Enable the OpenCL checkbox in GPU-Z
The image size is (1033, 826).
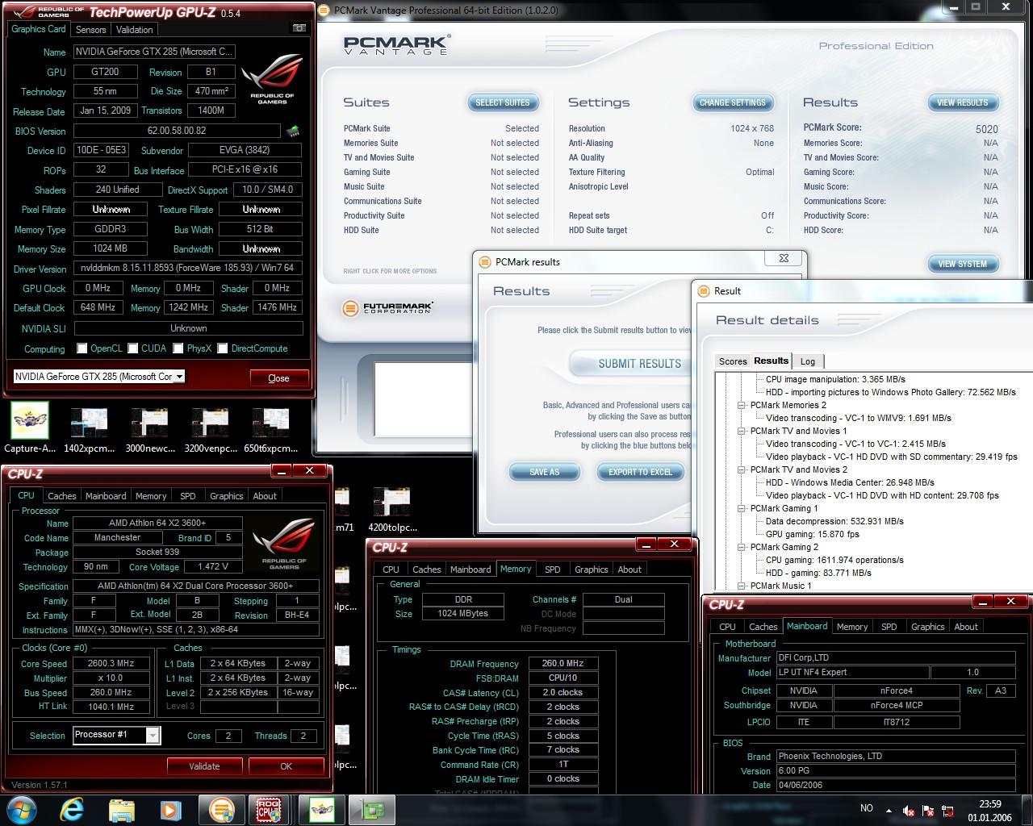[x=82, y=348]
